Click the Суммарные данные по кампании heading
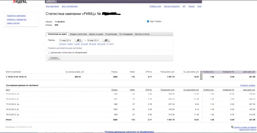The height and width of the screenshot is (133, 257). [22, 85]
